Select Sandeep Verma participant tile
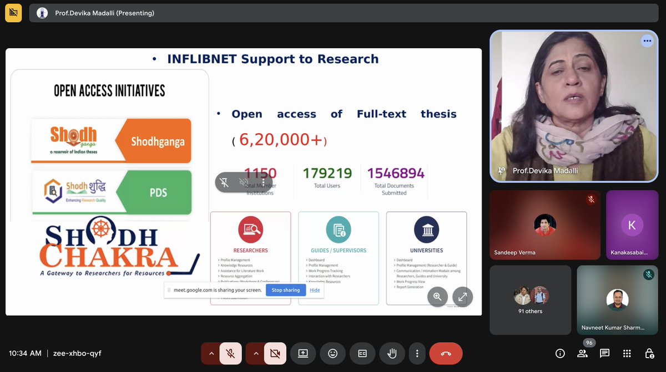The image size is (666, 372). (x=545, y=225)
